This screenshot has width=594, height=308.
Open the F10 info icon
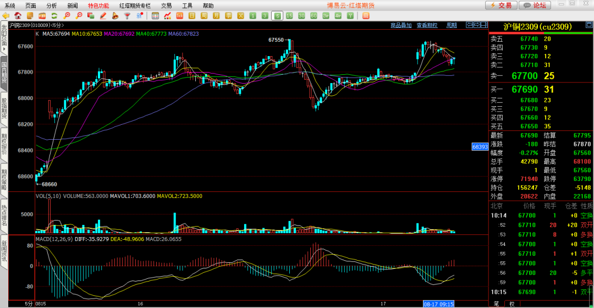click(x=42, y=15)
